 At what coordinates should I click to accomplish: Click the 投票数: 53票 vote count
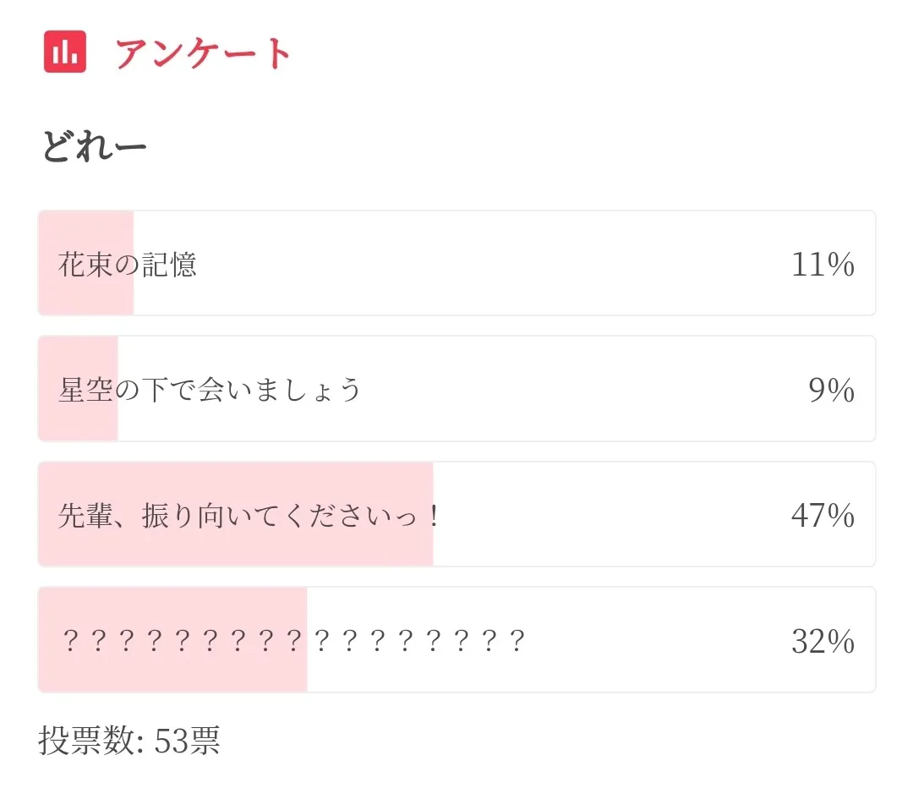[129, 741]
